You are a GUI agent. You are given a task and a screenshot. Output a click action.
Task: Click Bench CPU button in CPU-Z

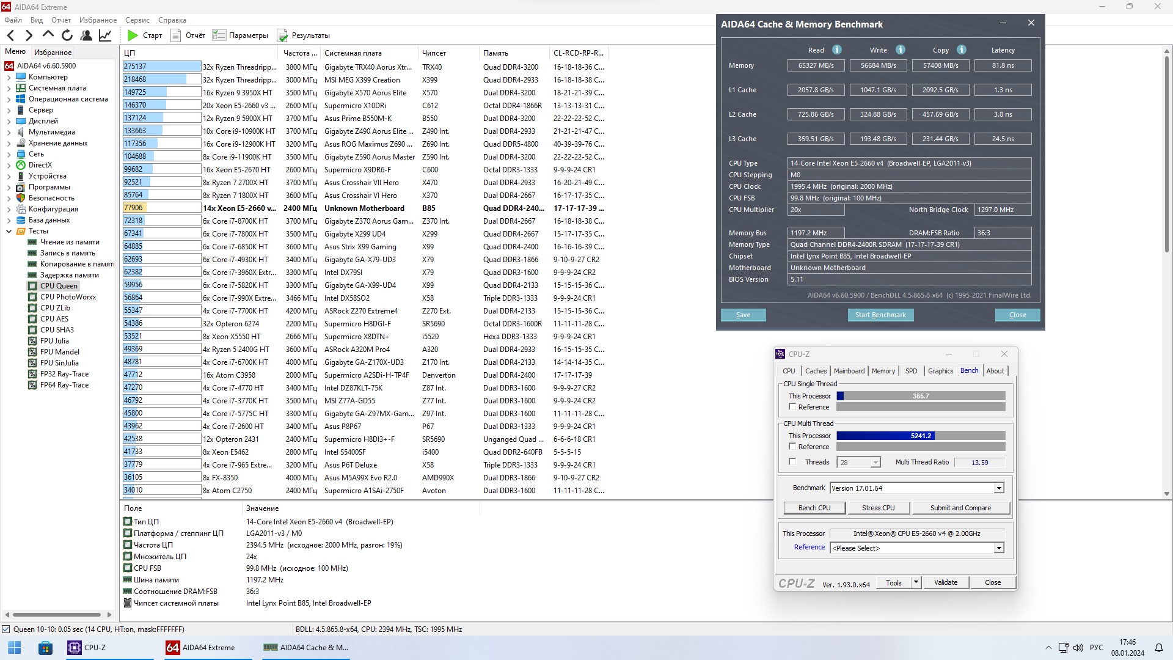(814, 508)
